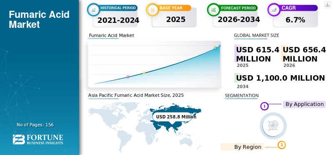
Task: Click the number 2 circle by Region
Action: point(282,145)
